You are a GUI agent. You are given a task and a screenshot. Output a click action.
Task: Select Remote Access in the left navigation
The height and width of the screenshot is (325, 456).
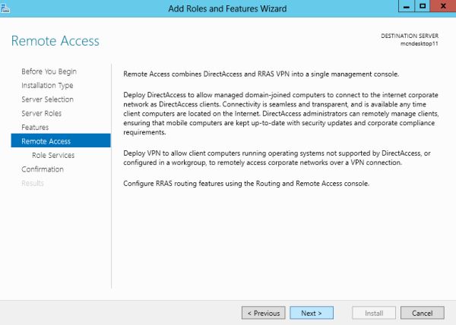[x=46, y=141]
